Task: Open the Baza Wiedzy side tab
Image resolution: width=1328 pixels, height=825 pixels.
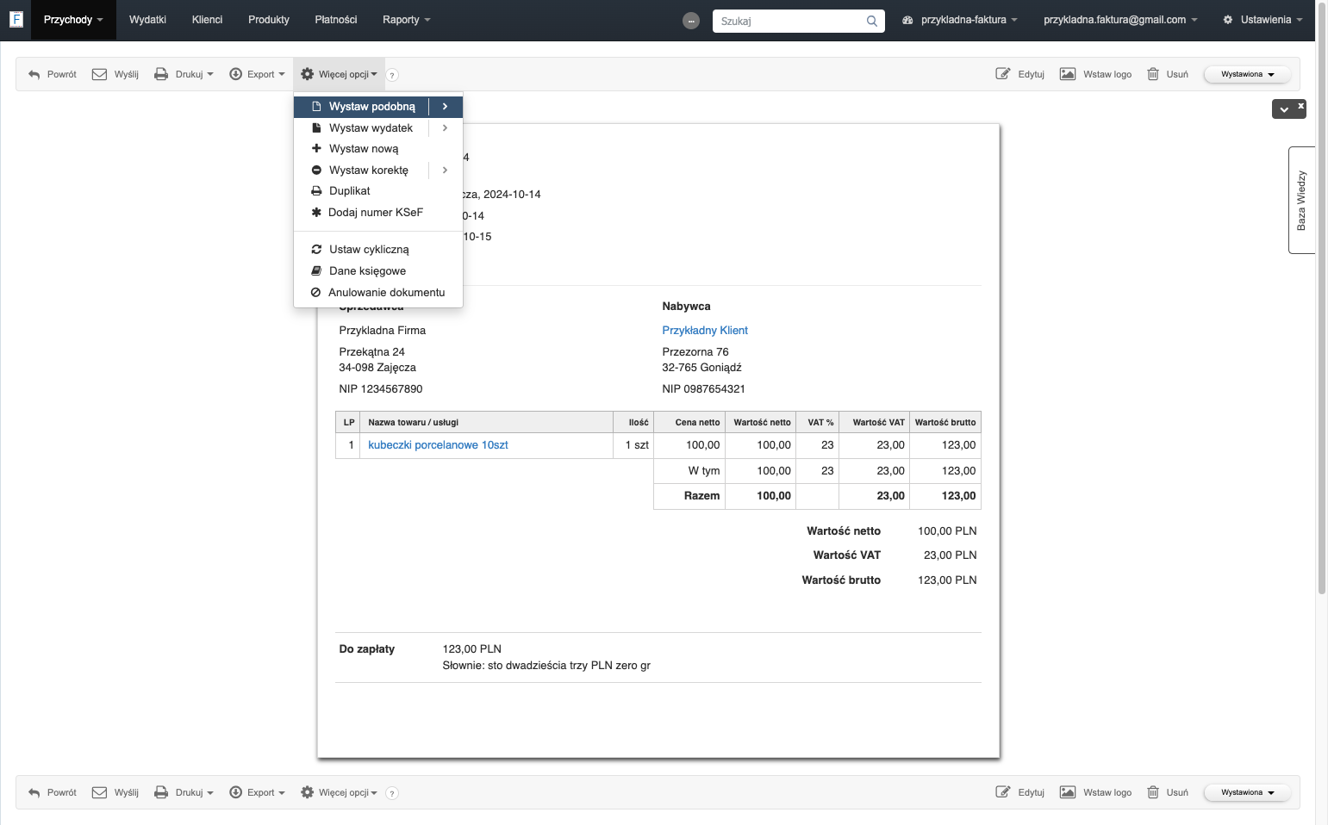Action: 1301,201
